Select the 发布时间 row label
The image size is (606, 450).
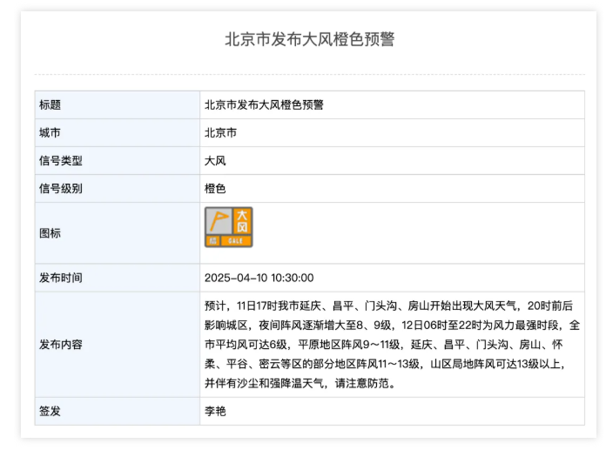pyautogui.click(x=61, y=278)
